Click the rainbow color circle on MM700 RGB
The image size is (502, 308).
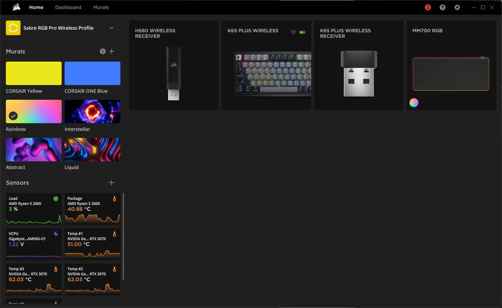(414, 103)
